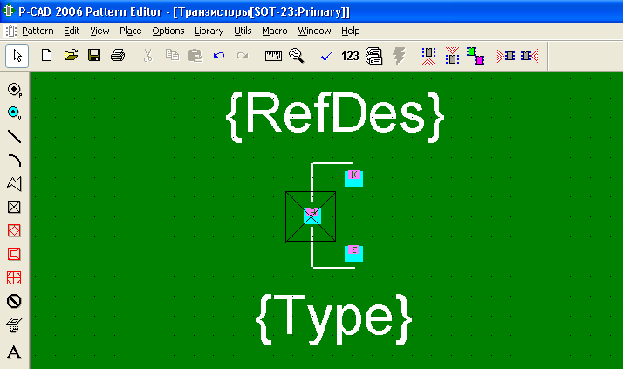Click the green and magenta components icon

(476, 56)
